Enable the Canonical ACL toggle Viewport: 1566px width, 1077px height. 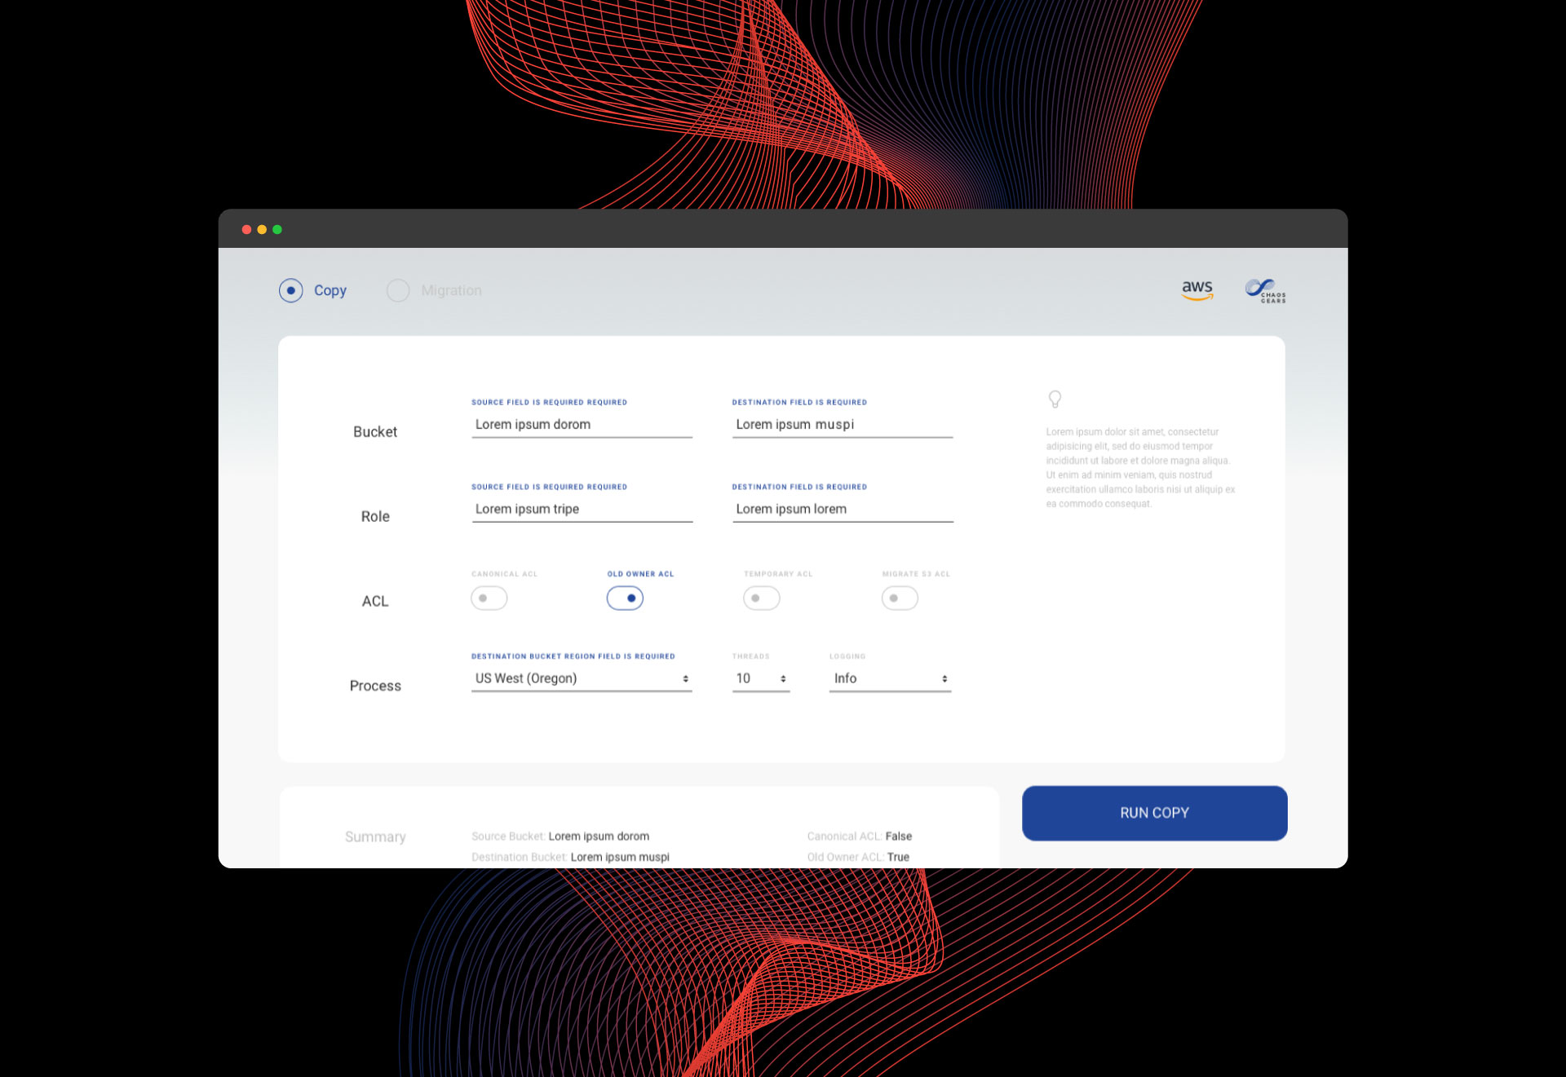tap(489, 598)
